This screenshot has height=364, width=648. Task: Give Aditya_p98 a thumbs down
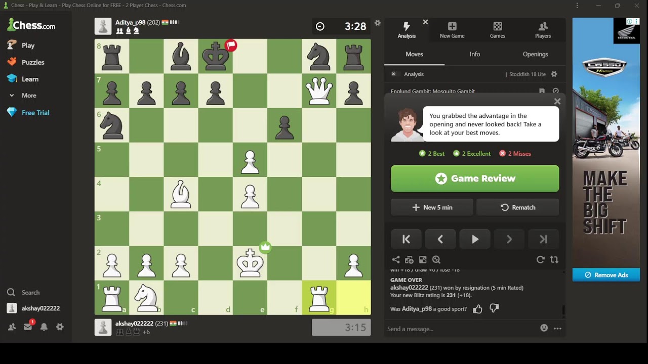click(495, 308)
